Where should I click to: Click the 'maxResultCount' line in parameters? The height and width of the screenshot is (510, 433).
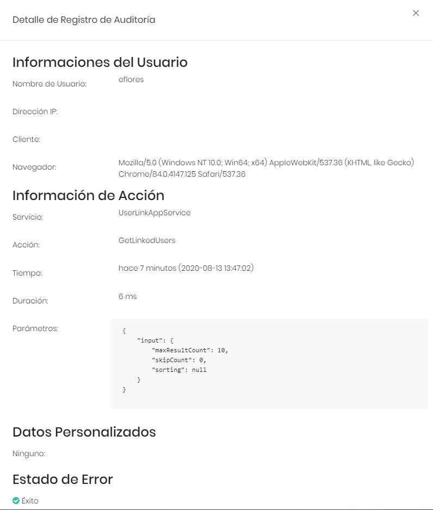(x=190, y=350)
